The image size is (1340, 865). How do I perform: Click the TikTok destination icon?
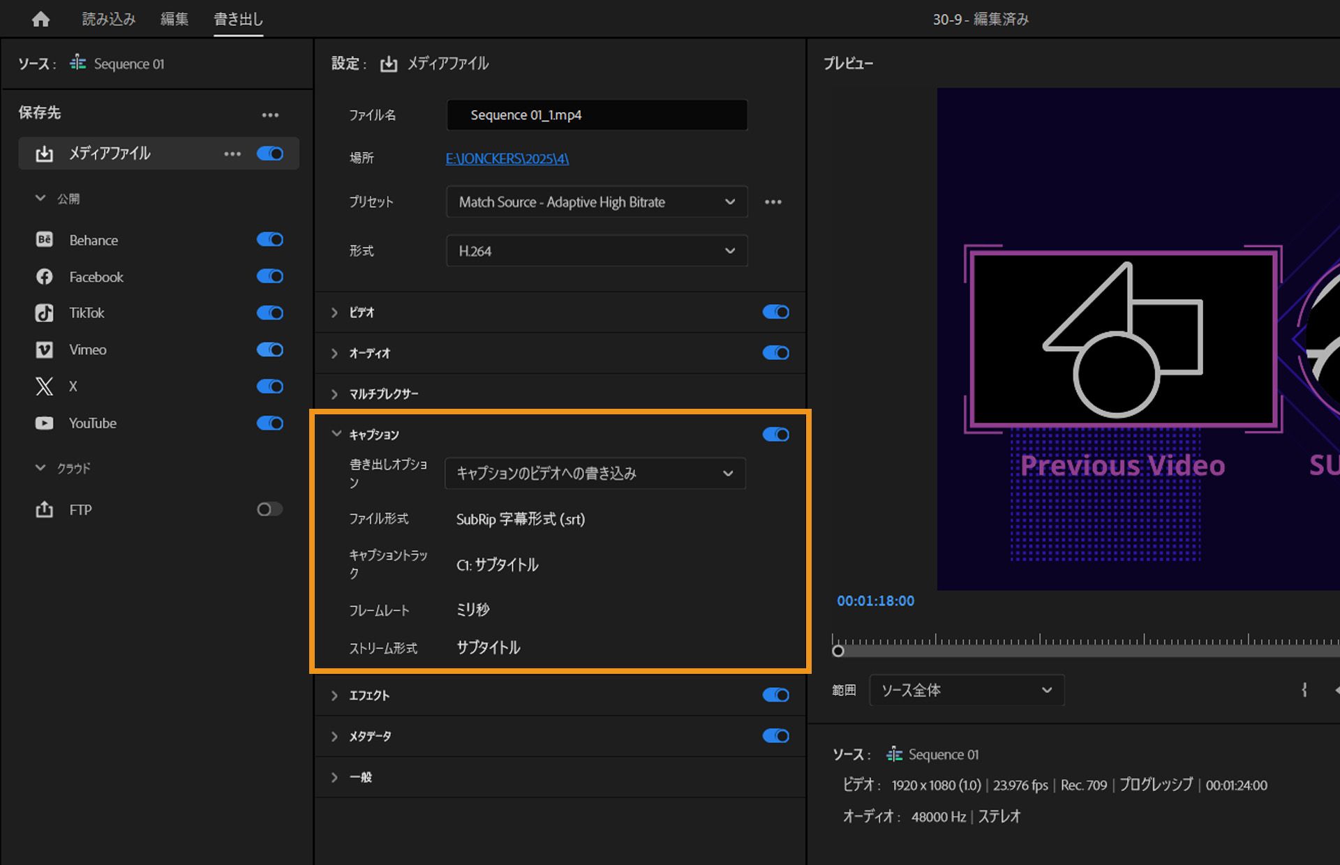[44, 313]
